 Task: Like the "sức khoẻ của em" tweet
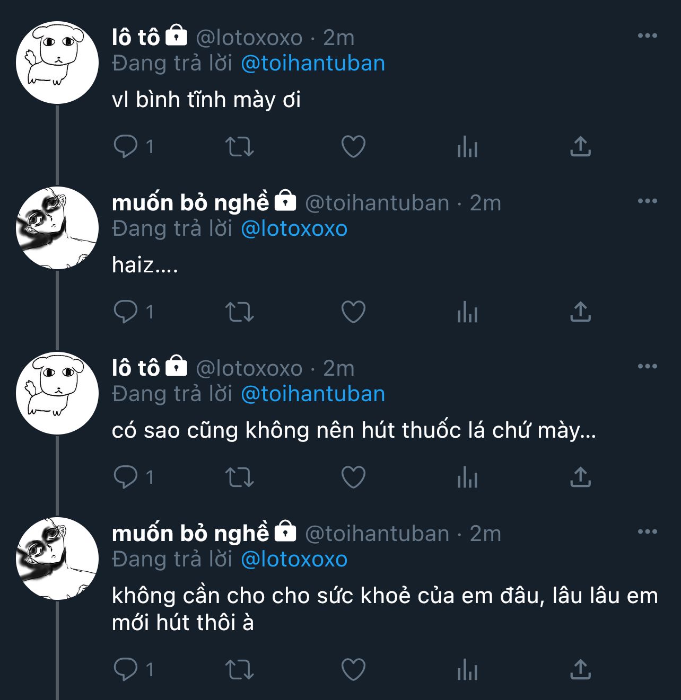pyautogui.click(x=353, y=670)
